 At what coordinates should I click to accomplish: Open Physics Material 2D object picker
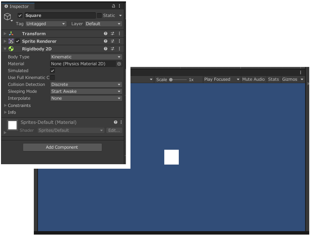119,64
